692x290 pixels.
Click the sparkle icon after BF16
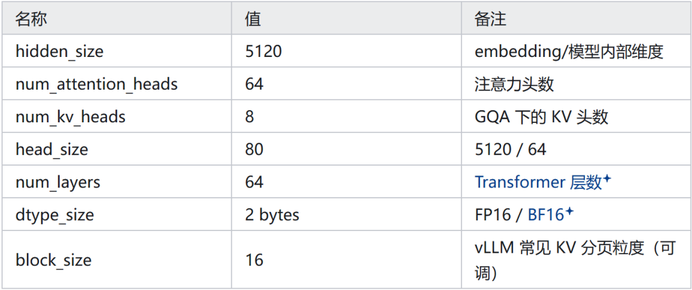[570, 211]
